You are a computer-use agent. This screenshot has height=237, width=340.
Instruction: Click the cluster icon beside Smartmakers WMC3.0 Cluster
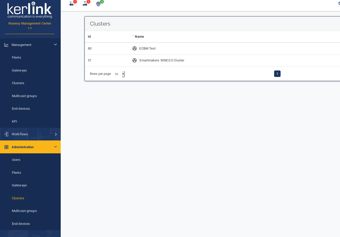click(x=134, y=60)
